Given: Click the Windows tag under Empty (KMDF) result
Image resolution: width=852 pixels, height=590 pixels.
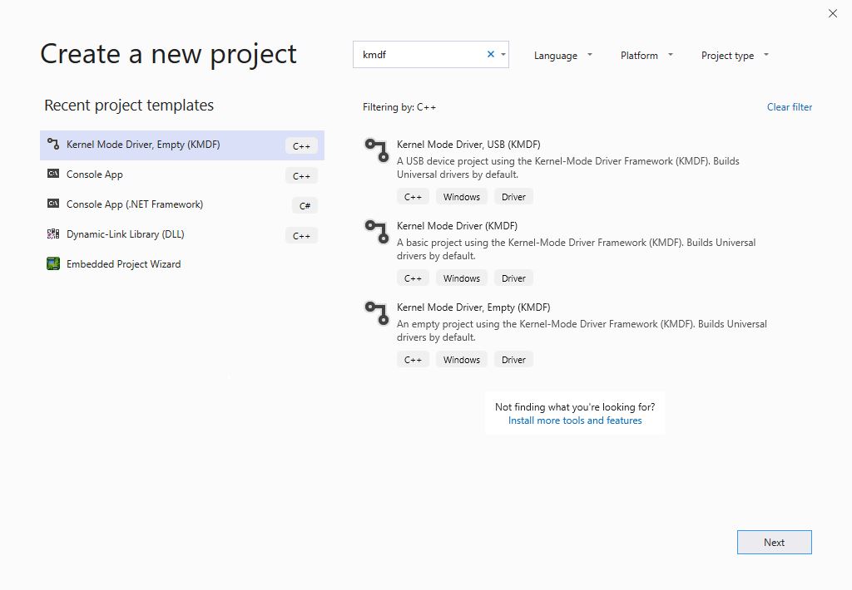Looking at the screenshot, I should tap(461, 359).
